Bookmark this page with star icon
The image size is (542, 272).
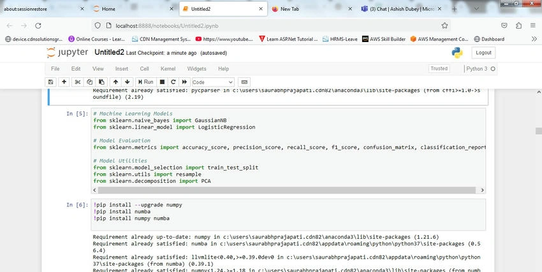click(x=444, y=25)
